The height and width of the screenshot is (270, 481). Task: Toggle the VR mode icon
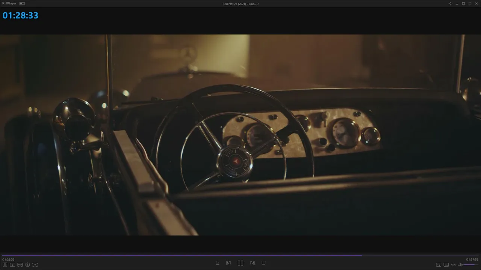click(x=20, y=265)
